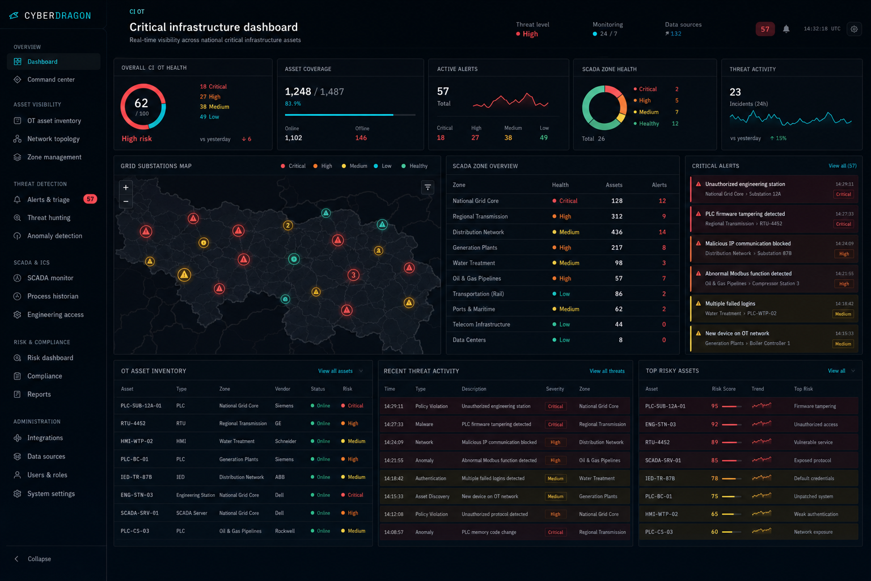This screenshot has height=581, width=871.
Task: Click the Reports sidebar icon
Action: (x=18, y=394)
